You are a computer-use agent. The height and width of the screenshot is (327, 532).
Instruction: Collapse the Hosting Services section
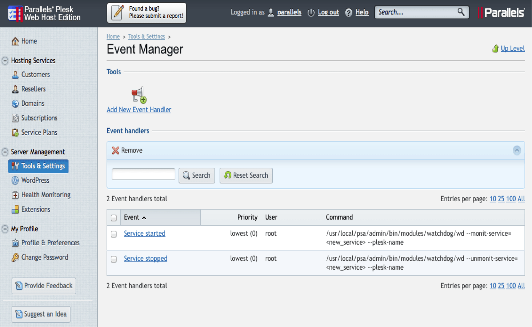tap(5, 61)
